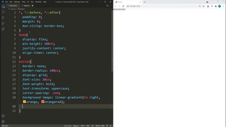The image size is (226, 127).
Task: Bookmark this page with the star
Action: click(203, 6)
